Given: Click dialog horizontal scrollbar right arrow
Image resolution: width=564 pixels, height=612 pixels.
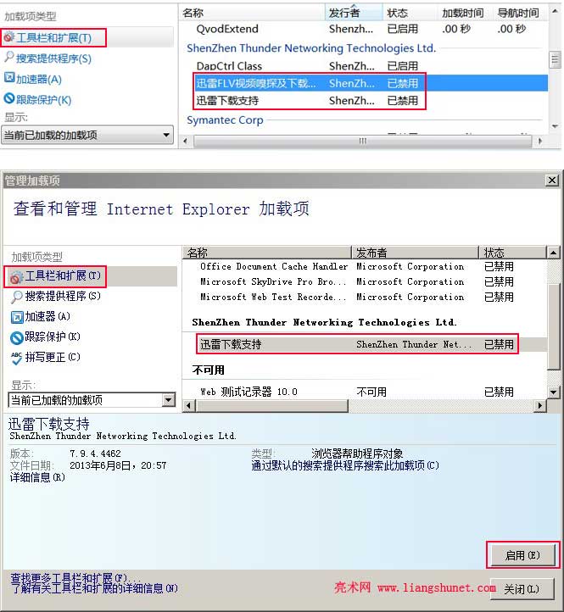Looking at the screenshot, I should tap(539, 406).
